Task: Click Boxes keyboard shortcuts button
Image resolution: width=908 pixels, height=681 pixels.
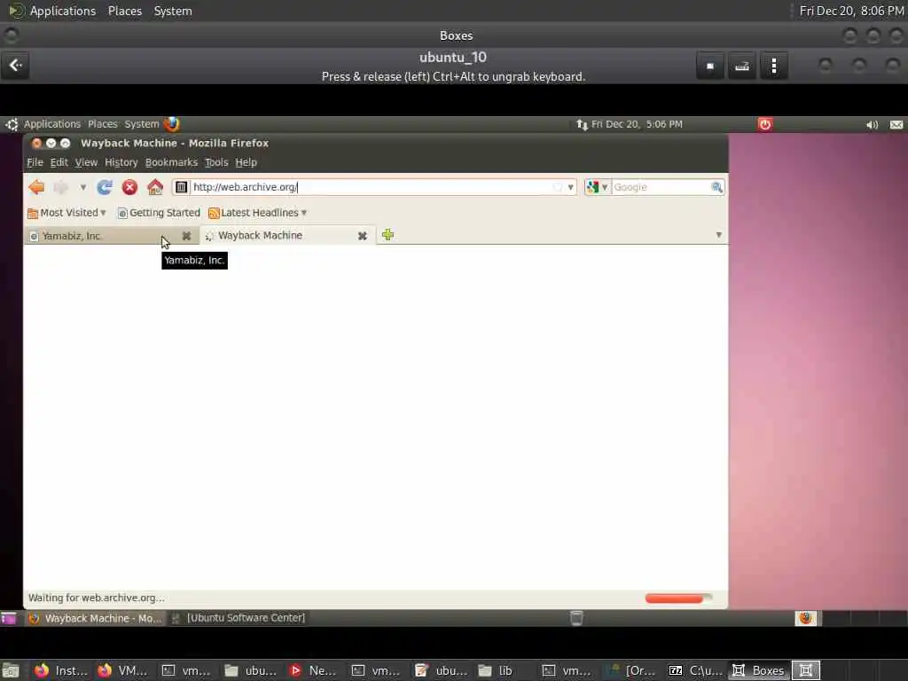Action: point(742,66)
